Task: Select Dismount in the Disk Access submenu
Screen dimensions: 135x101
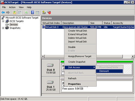Action: (109, 71)
